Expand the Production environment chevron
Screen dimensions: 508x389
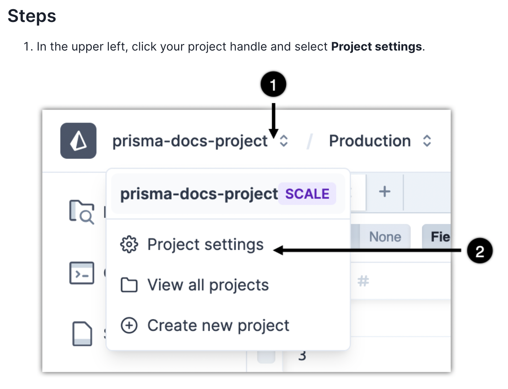[427, 141]
